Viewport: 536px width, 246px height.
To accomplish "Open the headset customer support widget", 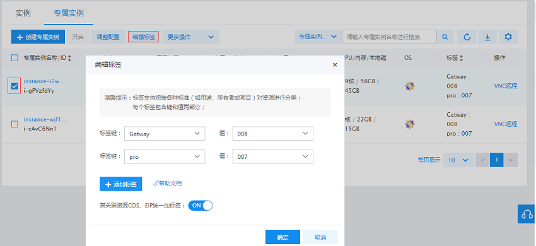I will point(527,214).
